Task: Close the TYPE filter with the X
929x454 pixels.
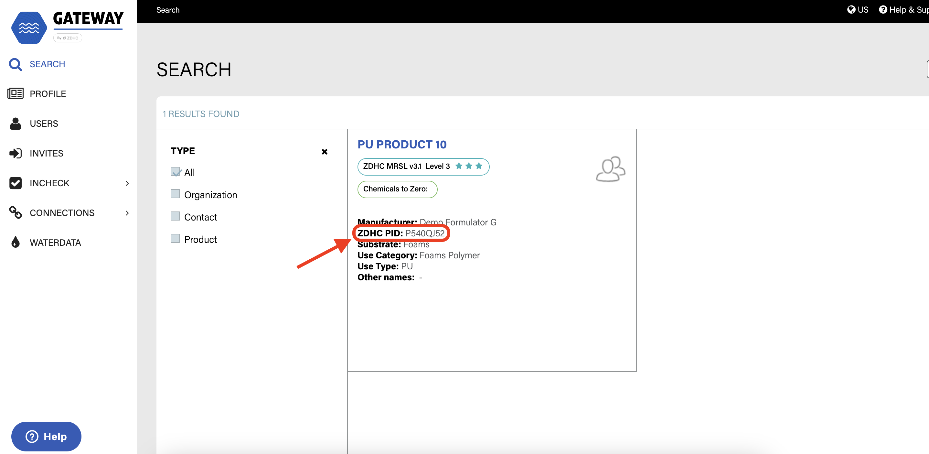Action: click(x=325, y=152)
